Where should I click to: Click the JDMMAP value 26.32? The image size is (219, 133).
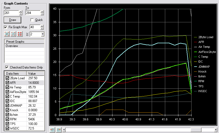tap(32, 106)
